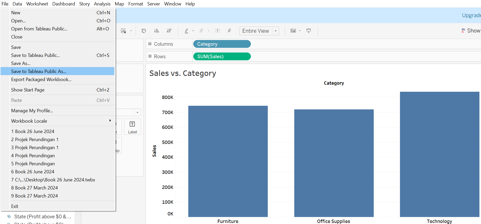Click the Clear Sheet toolbar icon
481x224 pixels.
point(123,31)
